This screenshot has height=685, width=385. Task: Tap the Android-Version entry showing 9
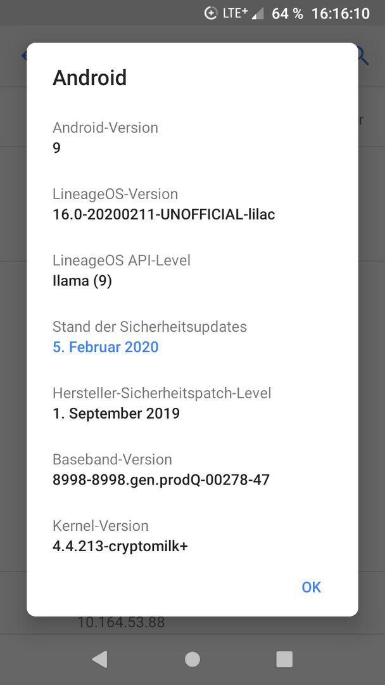[x=192, y=138]
